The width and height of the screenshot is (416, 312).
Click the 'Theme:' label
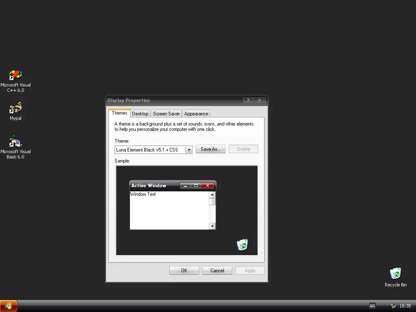coord(122,141)
